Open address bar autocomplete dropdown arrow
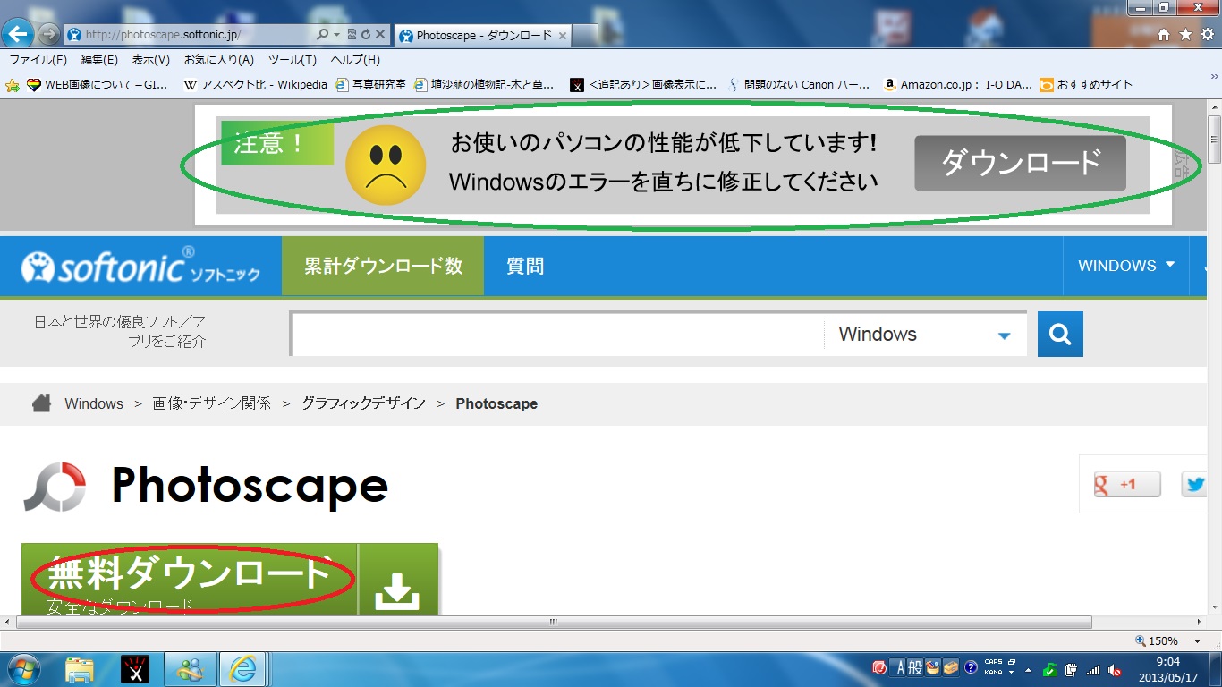Viewport: 1222px width, 687px height. tap(336, 35)
